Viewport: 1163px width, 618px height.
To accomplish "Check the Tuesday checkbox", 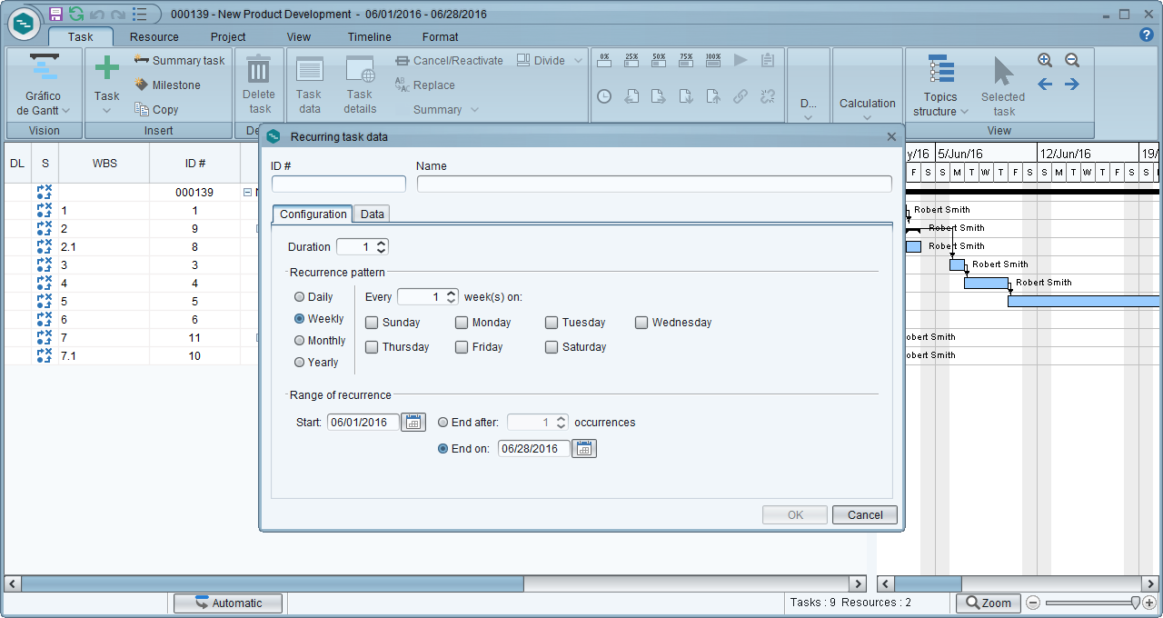I will pos(552,323).
